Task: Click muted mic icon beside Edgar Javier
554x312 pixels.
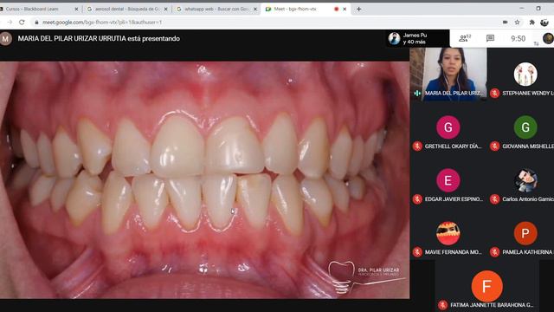Action: 417,199
